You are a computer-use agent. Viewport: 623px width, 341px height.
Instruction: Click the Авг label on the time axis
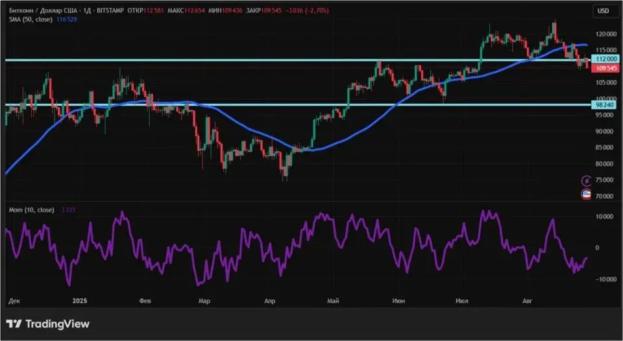[527, 301]
